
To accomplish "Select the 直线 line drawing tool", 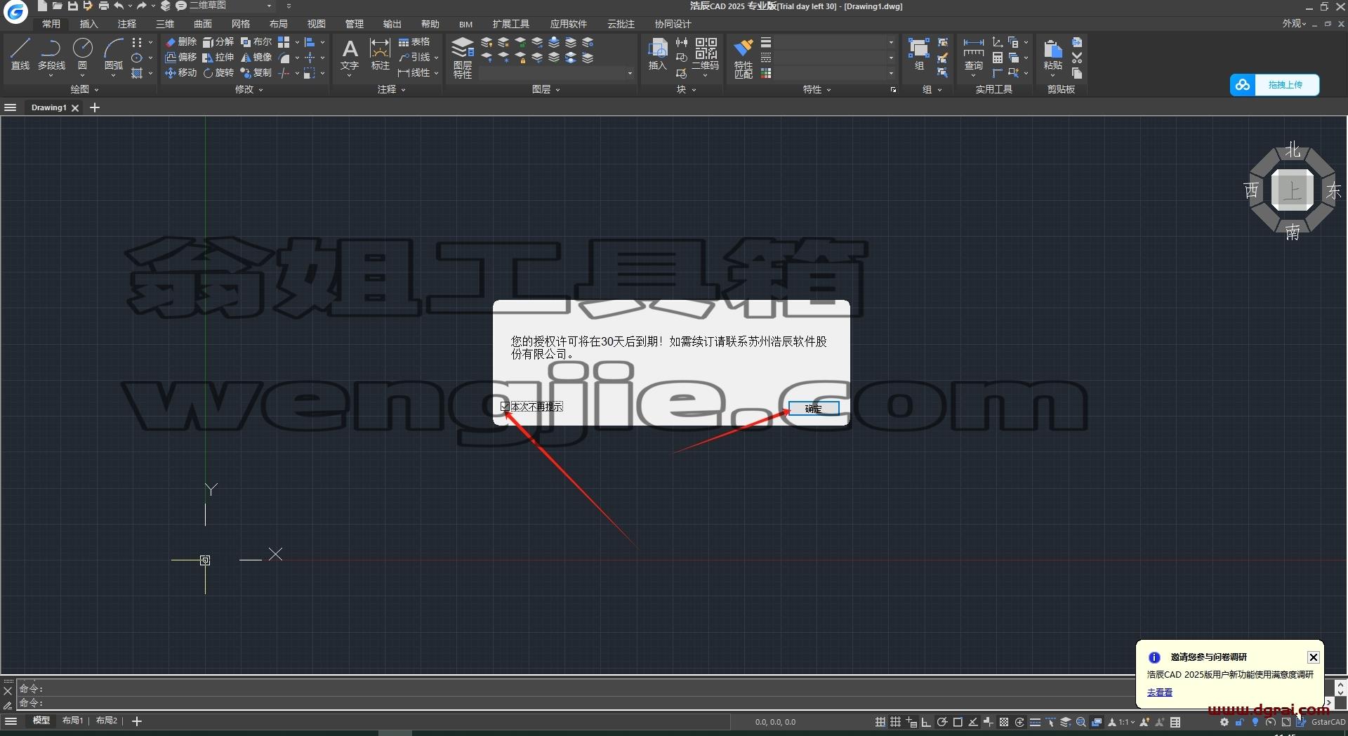I will [20, 54].
